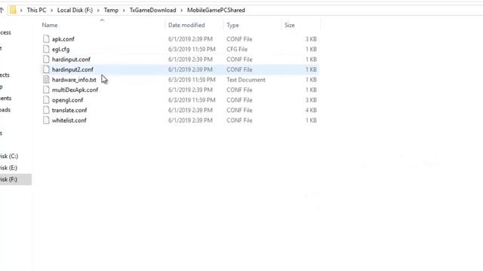The height and width of the screenshot is (271, 483).
Task: Sort files by Size column header
Action: pyautogui.click(x=290, y=25)
